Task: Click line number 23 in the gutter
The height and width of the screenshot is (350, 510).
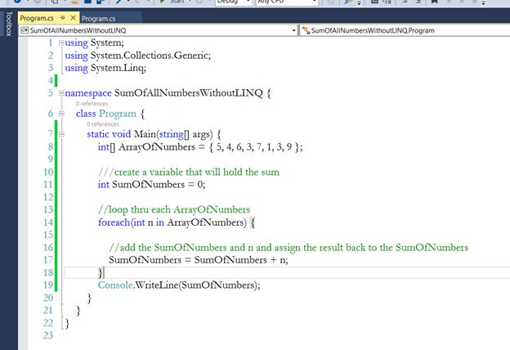Action: pos(48,335)
